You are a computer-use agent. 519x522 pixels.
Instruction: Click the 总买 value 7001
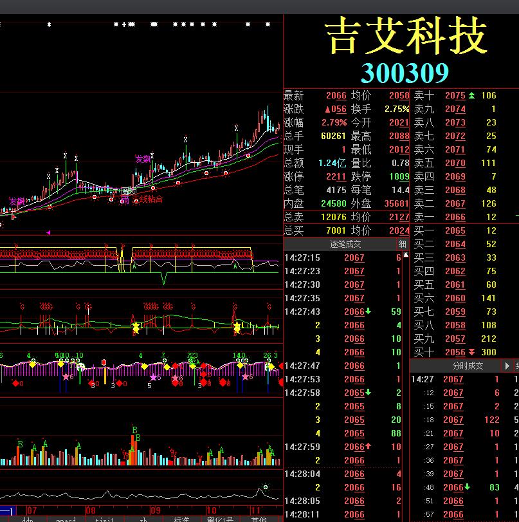point(336,230)
